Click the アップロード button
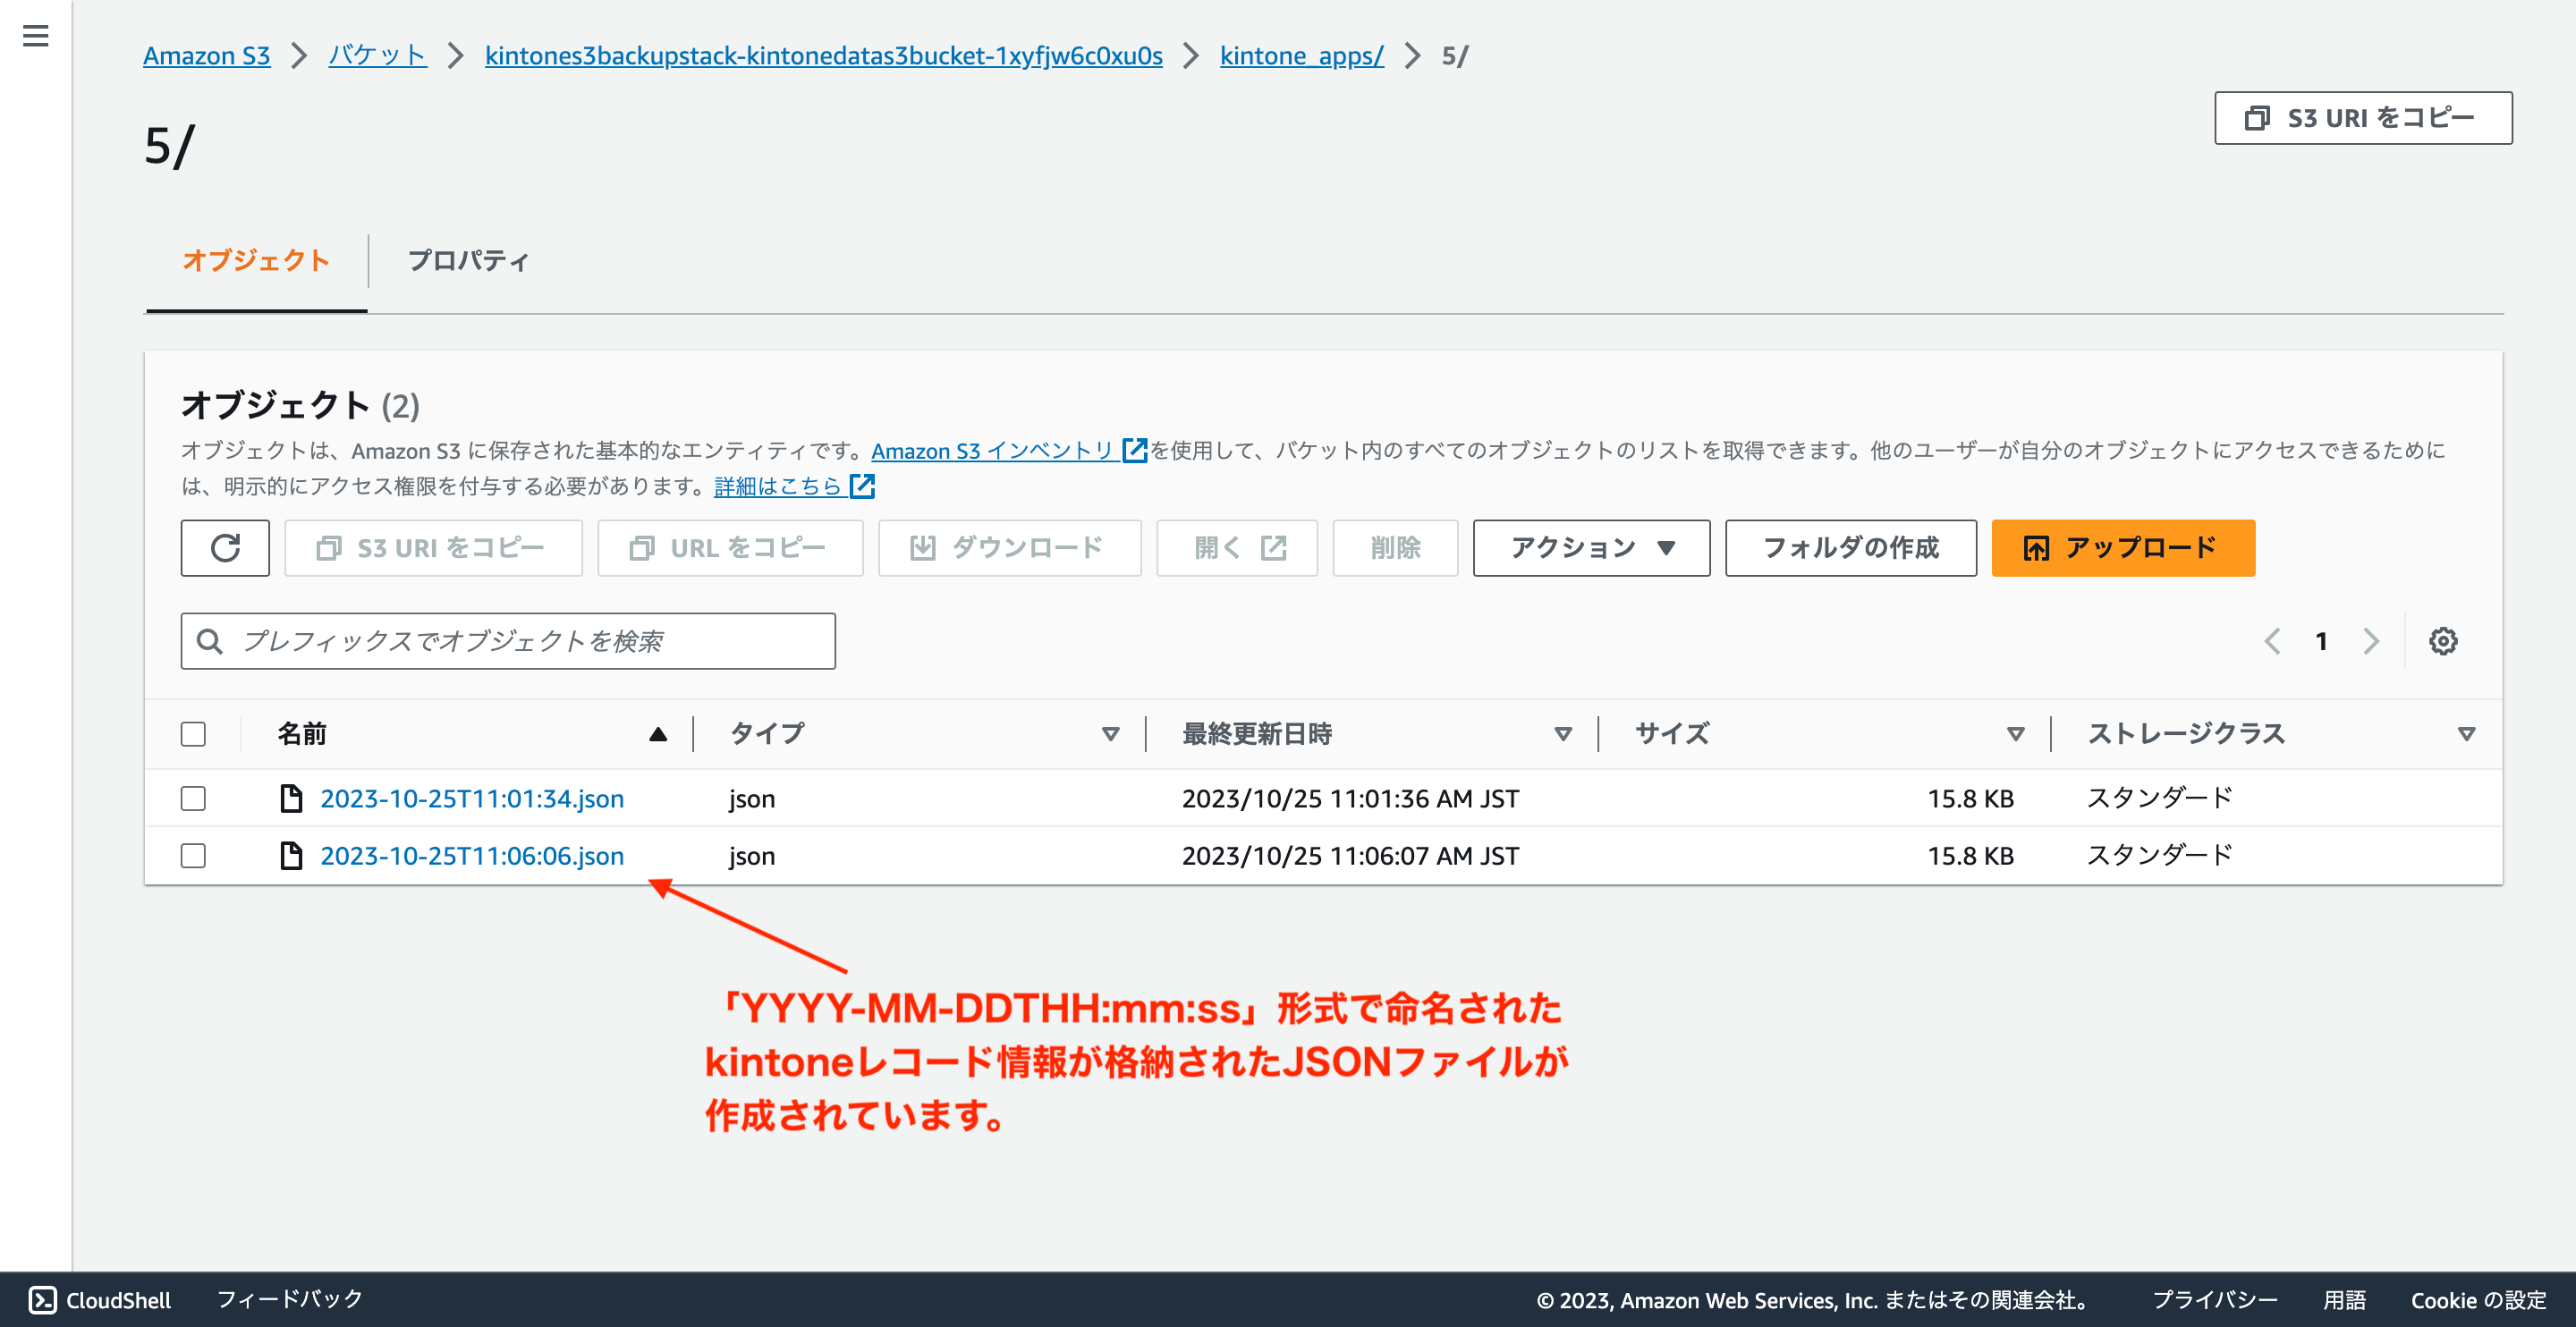The width and height of the screenshot is (2576, 1327). (x=2123, y=548)
